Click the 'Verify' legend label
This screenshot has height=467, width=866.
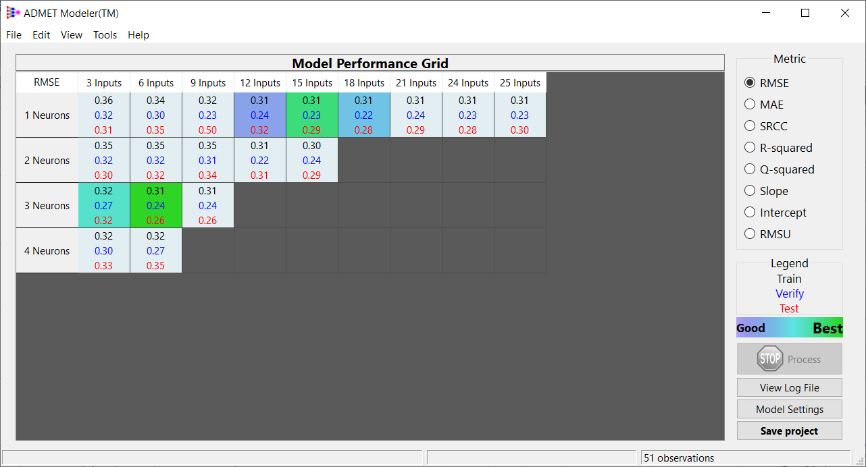pos(789,294)
